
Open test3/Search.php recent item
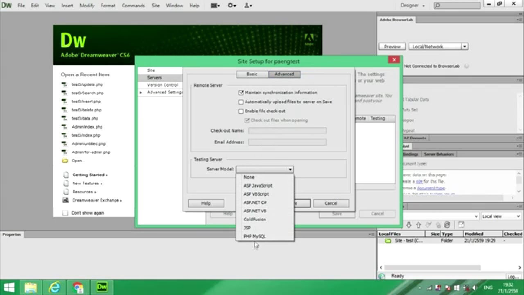click(88, 93)
